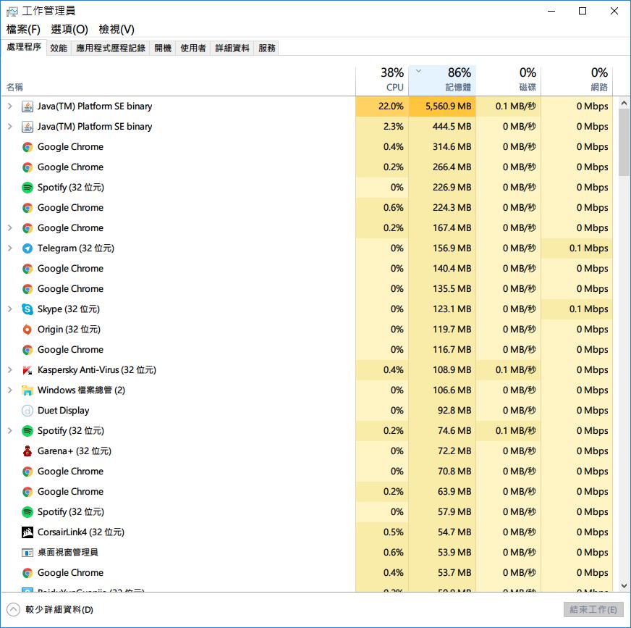Click the Java icon in the 444.5 MB row
This screenshot has width=631, height=628.
(27, 127)
